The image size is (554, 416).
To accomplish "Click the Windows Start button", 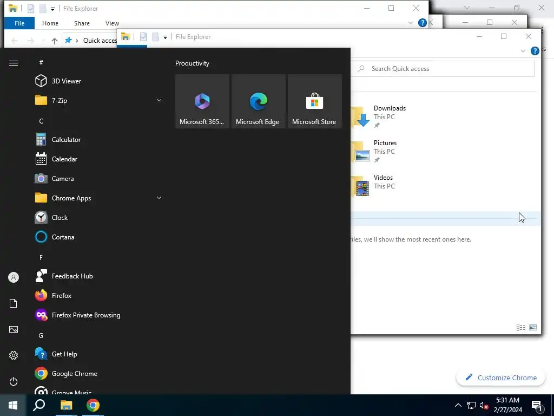I will (x=13, y=405).
